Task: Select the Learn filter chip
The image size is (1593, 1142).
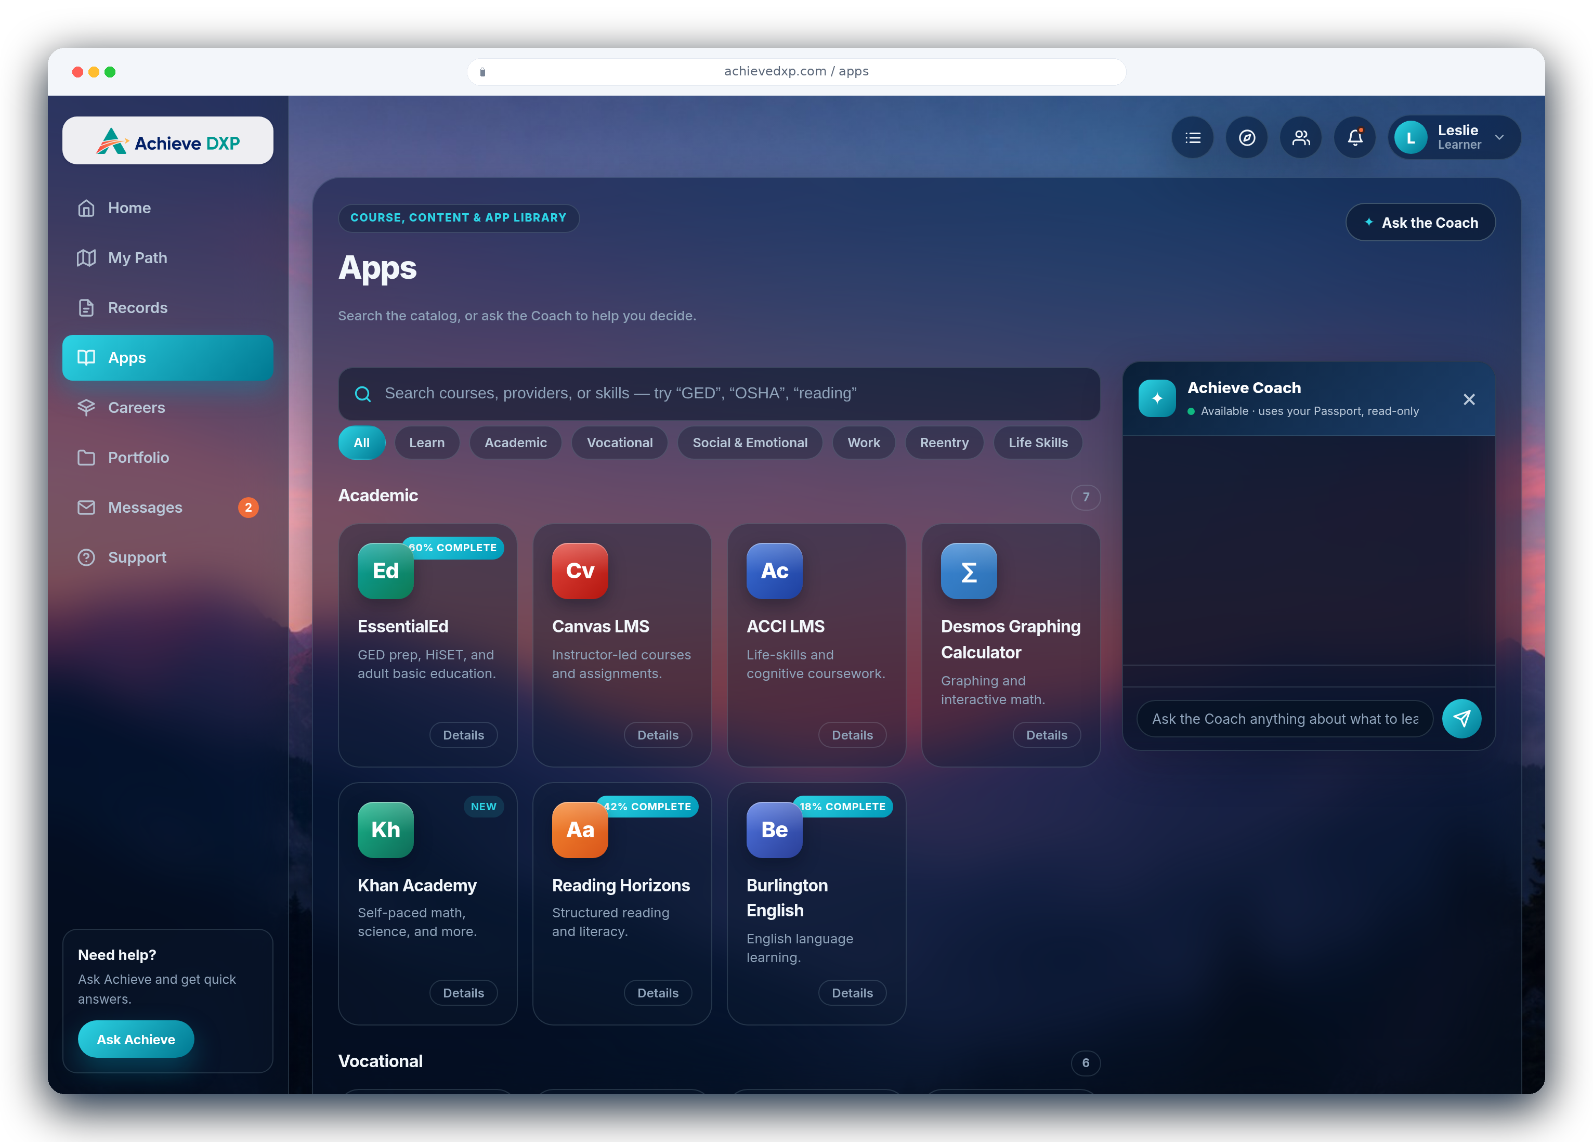Action: [427, 443]
